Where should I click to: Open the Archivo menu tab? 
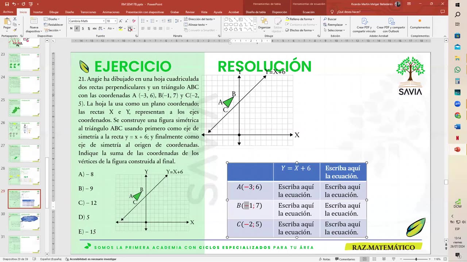(8, 12)
